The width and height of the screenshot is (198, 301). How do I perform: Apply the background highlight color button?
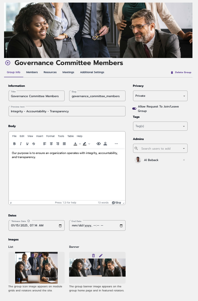pyautogui.click(x=85, y=144)
